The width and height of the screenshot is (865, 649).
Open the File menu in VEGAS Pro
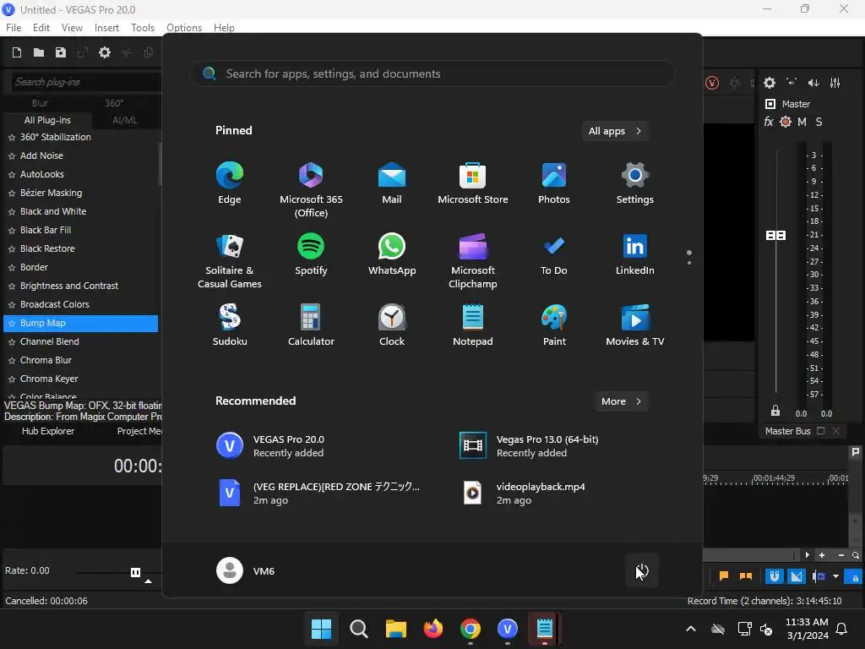(x=14, y=28)
